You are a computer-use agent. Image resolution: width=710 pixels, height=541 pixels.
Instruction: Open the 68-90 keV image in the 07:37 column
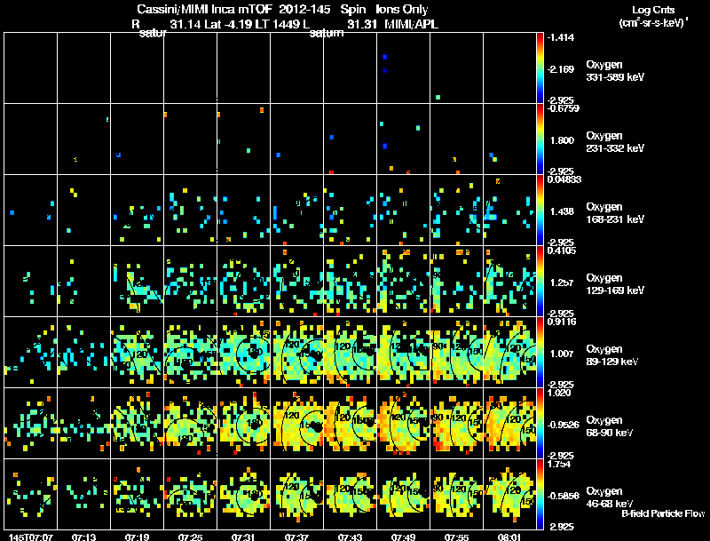tap(297, 423)
